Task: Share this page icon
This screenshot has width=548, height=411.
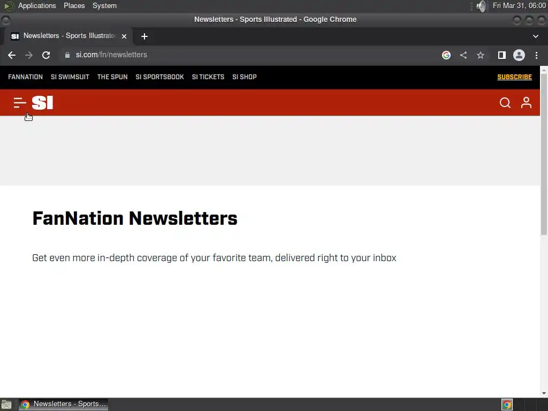Action: click(463, 55)
